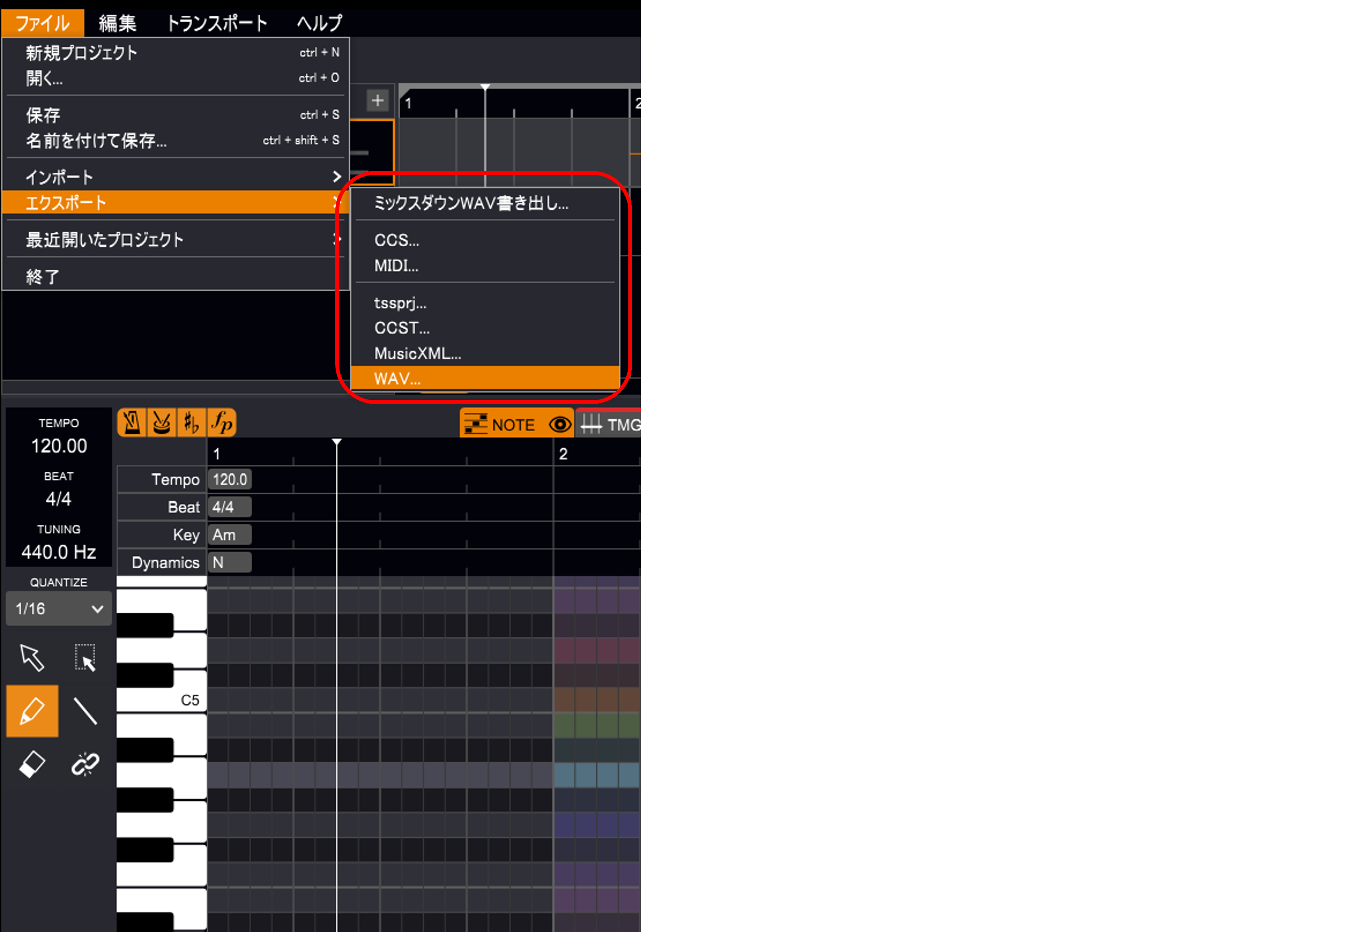Toggle the metronome tempo row icon

pyautogui.click(x=132, y=422)
